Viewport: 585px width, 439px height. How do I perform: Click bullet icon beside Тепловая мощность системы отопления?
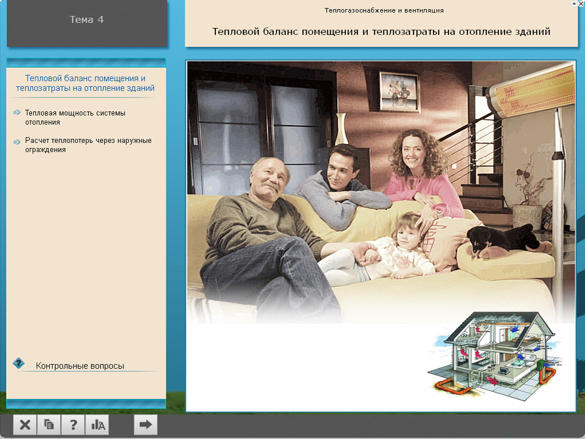17,113
